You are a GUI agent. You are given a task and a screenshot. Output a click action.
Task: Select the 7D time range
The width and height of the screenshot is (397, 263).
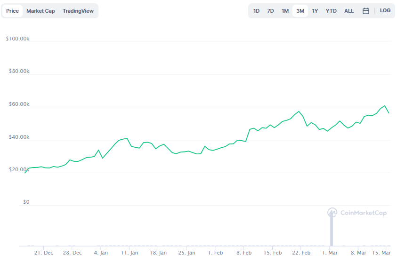[x=270, y=11]
